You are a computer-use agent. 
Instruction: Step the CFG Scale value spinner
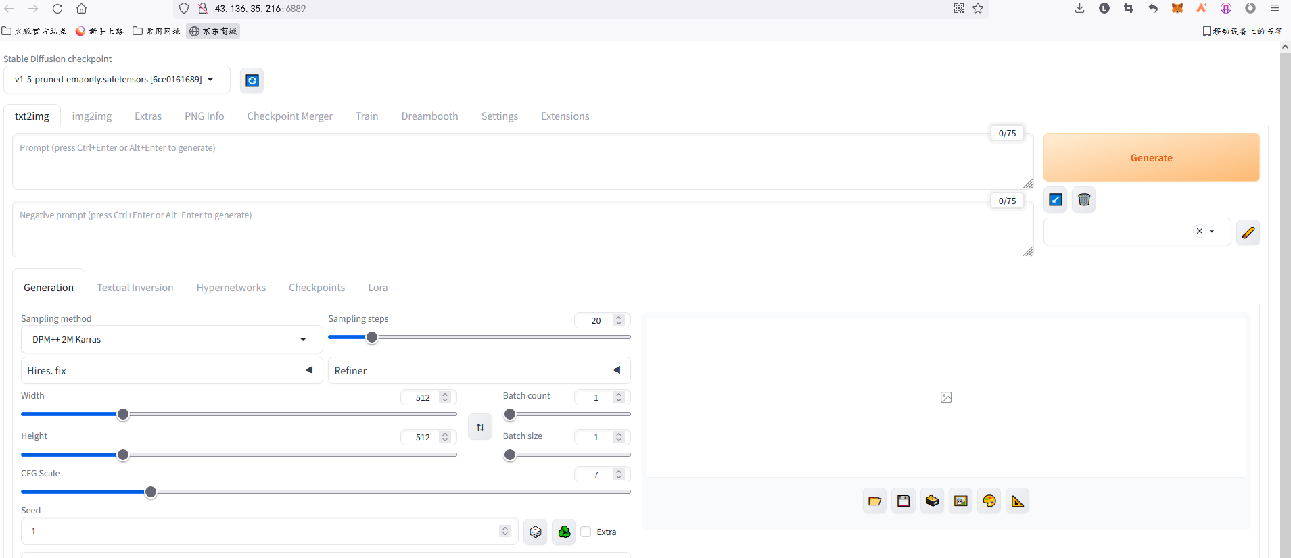[x=619, y=474]
